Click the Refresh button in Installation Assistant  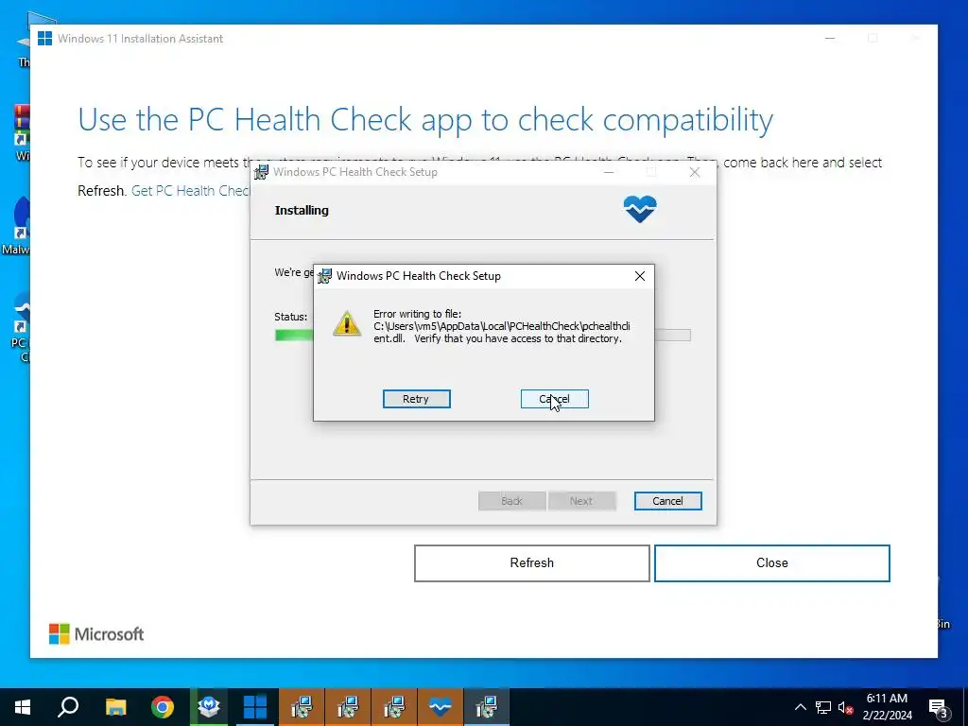tap(531, 563)
